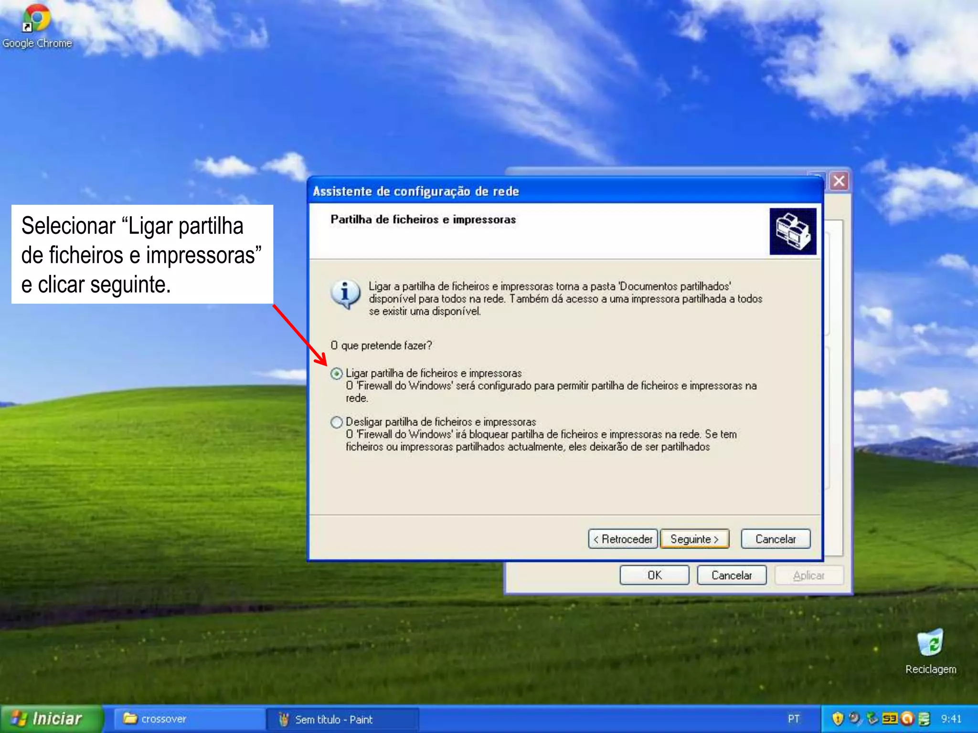Click the safely remove hardware tray icon
The image size is (978, 733).
coord(872,719)
